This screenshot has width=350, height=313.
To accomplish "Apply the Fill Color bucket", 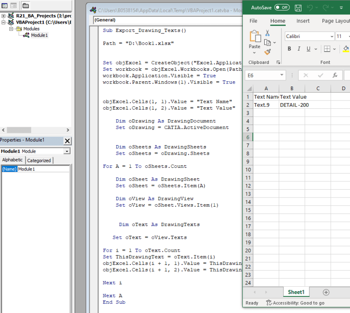I will (x=346, y=49).
